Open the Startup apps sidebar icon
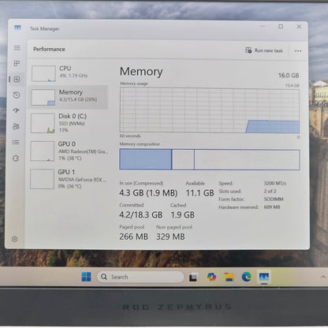The width and height of the screenshot is (328, 328). coord(17,110)
